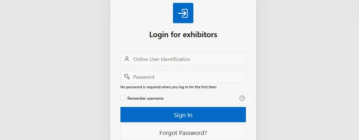The width and height of the screenshot is (359, 140).
Task: Focus the Password input field
Action: tap(183, 77)
